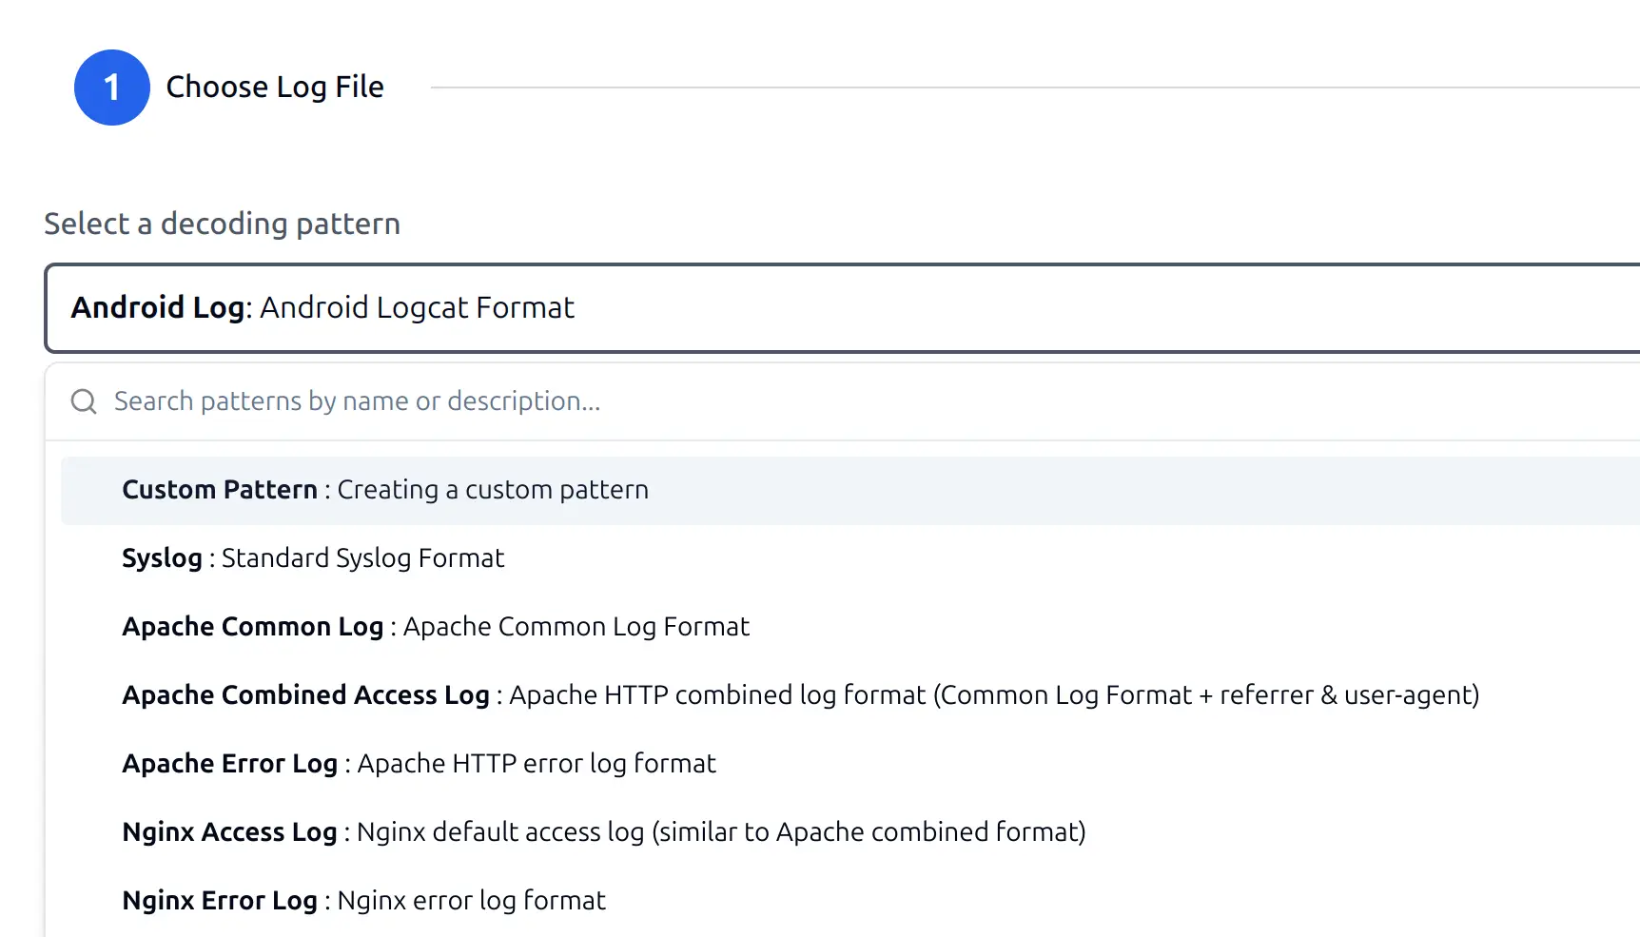Click the highlighted Custom Pattern row
Image resolution: width=1640 pixels, height=937 pixels.
click(x=384, y=490)
